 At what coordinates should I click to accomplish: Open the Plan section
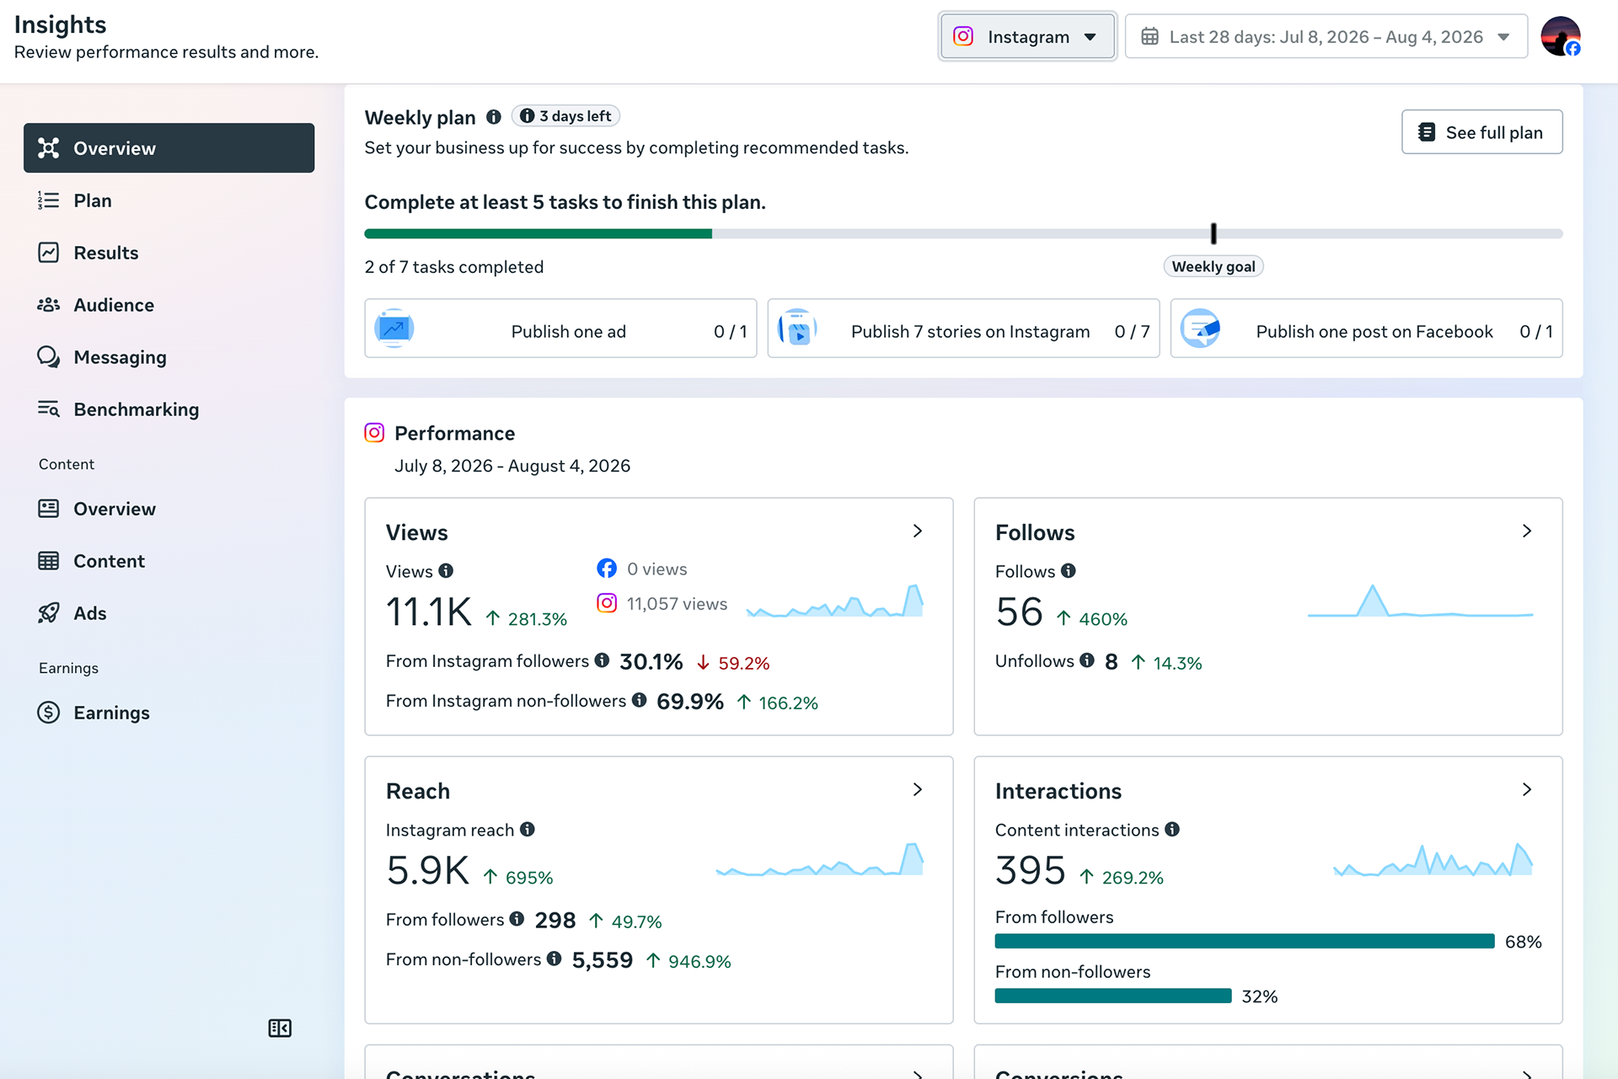169,200
